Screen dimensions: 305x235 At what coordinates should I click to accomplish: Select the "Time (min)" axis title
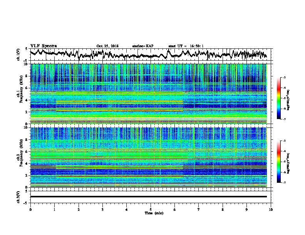coord(154,213)
